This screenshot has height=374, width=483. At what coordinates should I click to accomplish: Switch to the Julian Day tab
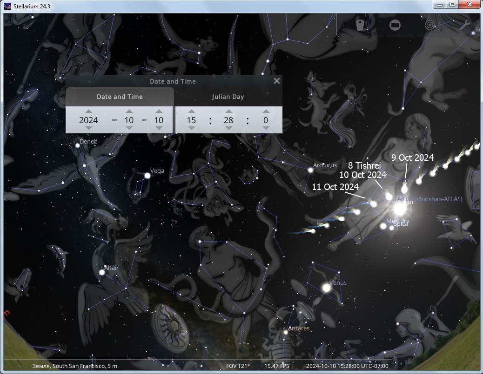[x=228, y=97]
